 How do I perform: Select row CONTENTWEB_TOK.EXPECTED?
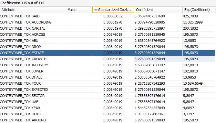click(107, 90)
